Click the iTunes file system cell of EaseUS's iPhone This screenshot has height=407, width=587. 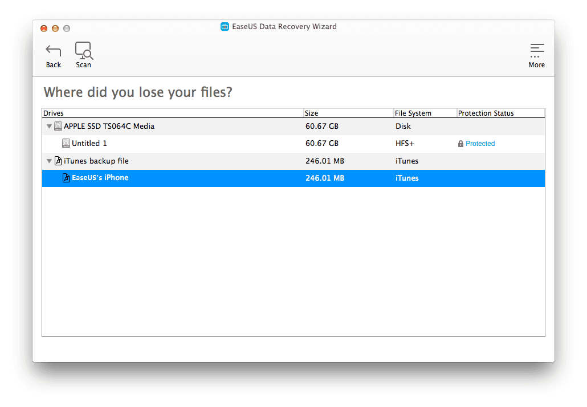pos(407,178)
